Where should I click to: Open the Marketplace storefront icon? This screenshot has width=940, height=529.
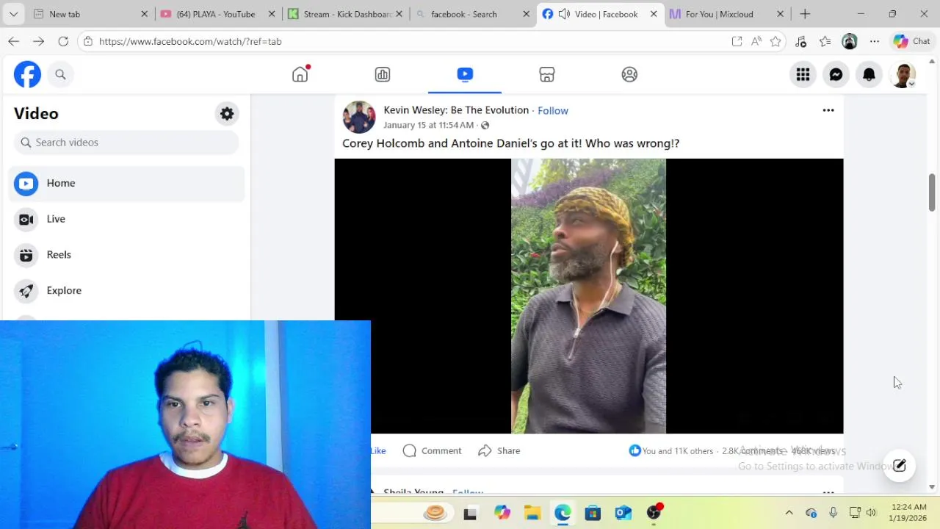point(547,74)
